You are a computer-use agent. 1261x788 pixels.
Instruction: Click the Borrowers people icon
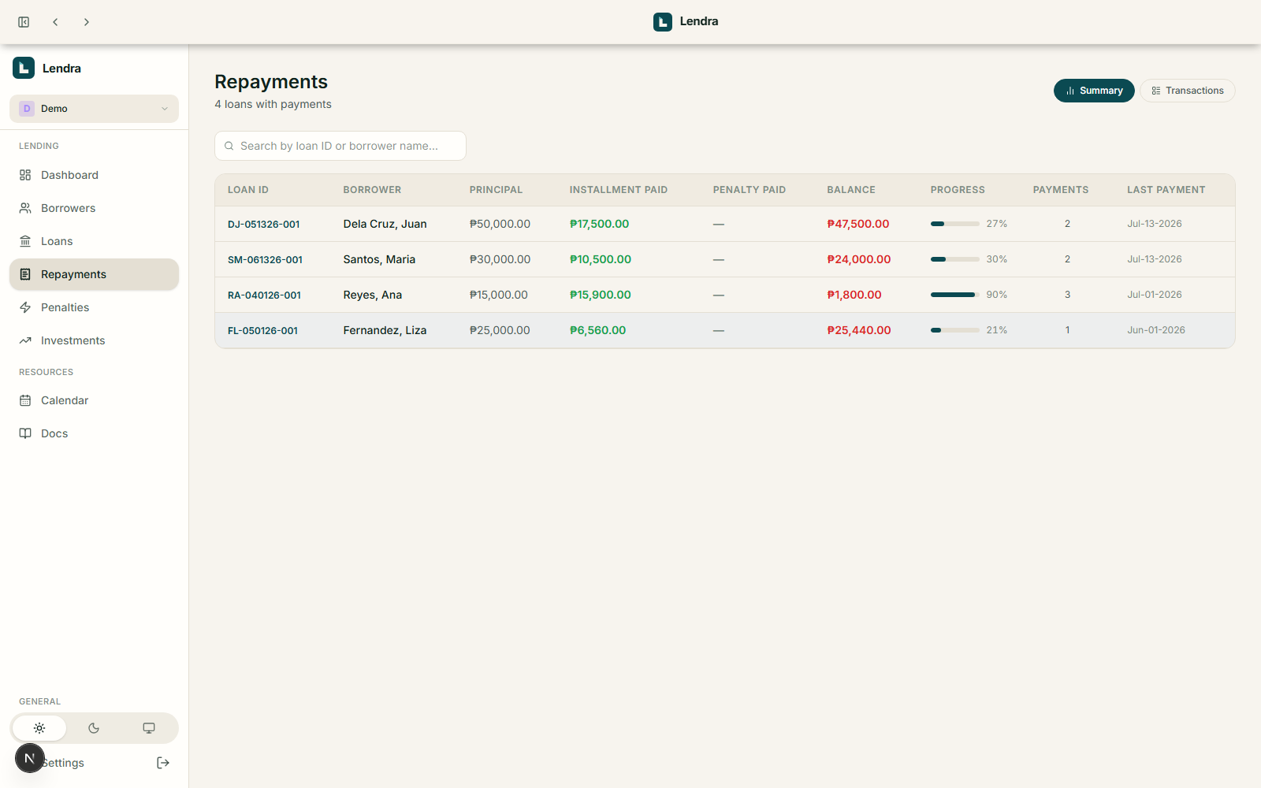coord(25,208)
